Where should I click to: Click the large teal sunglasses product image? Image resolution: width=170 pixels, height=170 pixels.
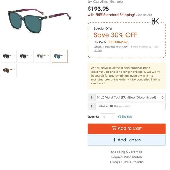tap(39, 21)
